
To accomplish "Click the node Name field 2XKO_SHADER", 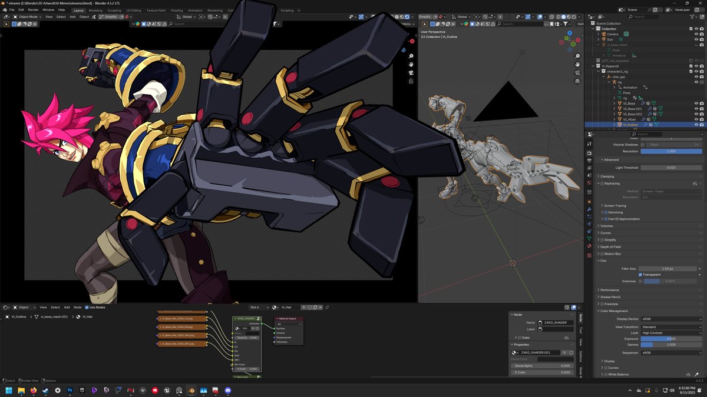I will pyautogui.click(x=556, y=322).
